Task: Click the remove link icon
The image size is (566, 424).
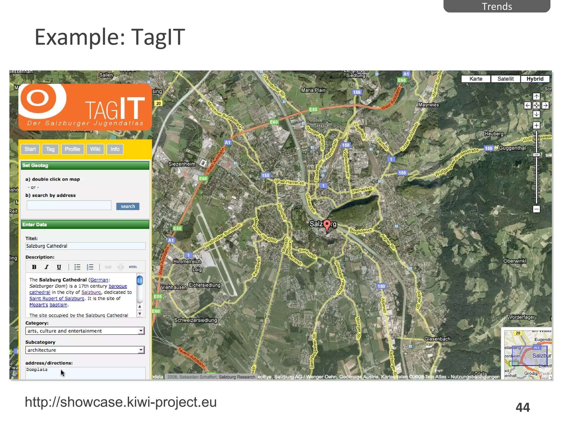Action: click(x=120, y=267)
